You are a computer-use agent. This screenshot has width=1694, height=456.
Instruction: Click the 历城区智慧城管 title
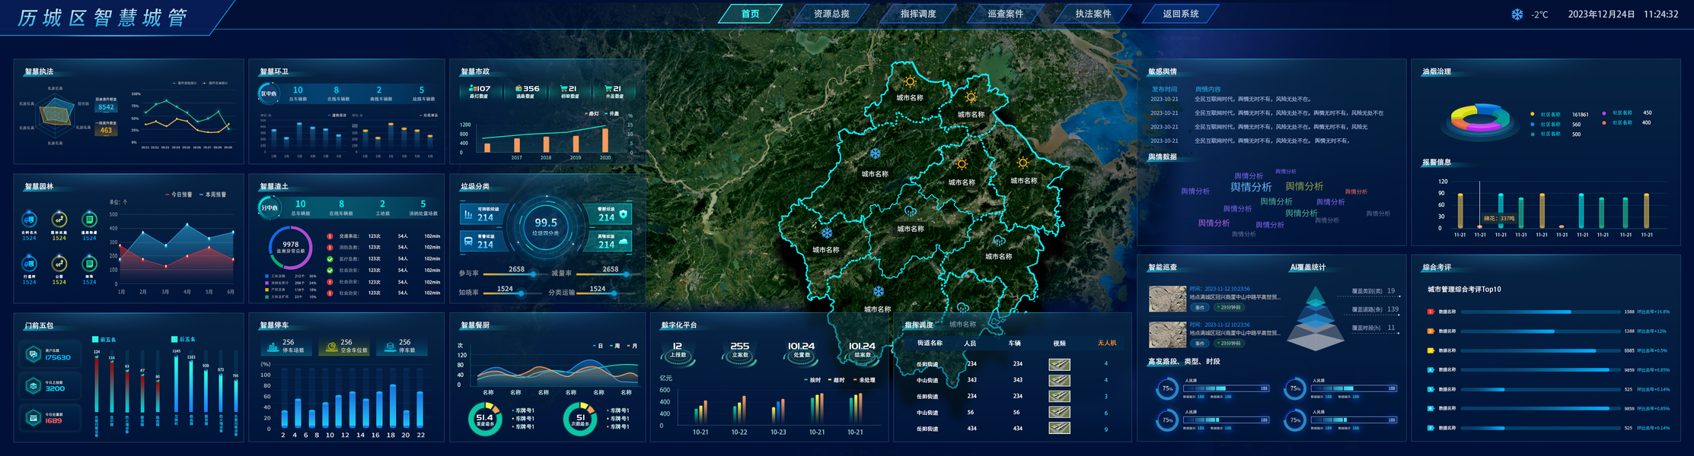click(x=103, y=17)
